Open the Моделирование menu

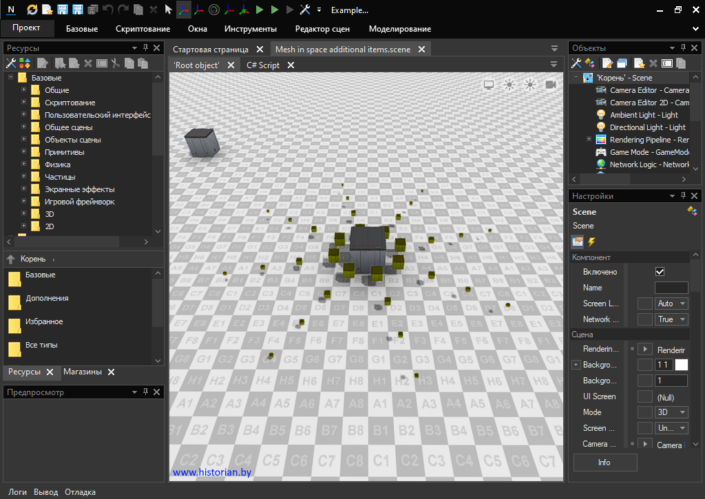point(399,29)
